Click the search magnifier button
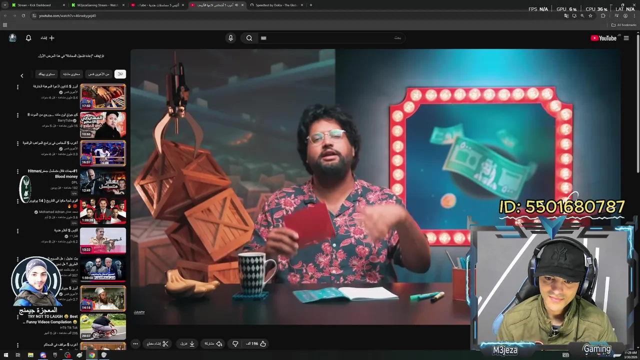 tap(249, 38)
